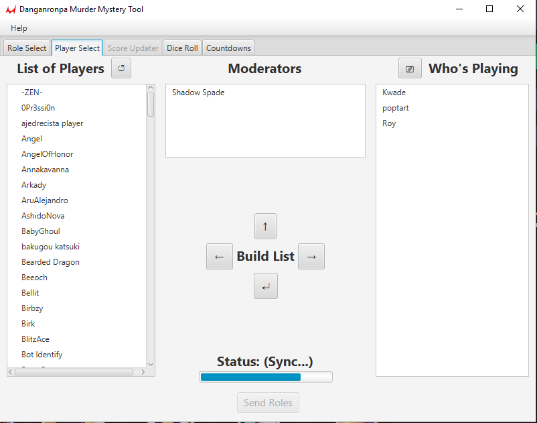Click the up arrow button above Build List

click(265, 226)
